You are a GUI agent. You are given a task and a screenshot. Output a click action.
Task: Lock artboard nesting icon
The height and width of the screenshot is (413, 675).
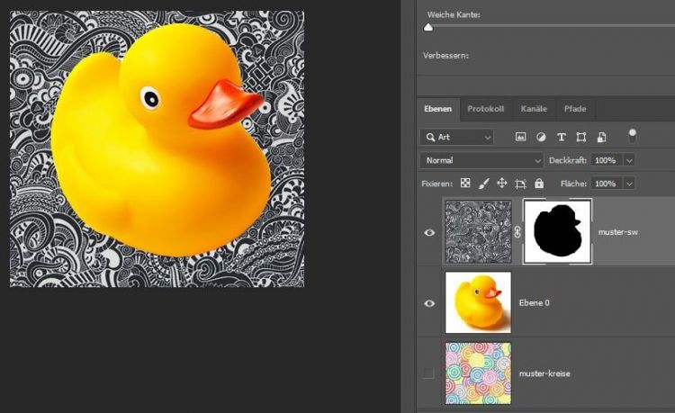[520, 184]
